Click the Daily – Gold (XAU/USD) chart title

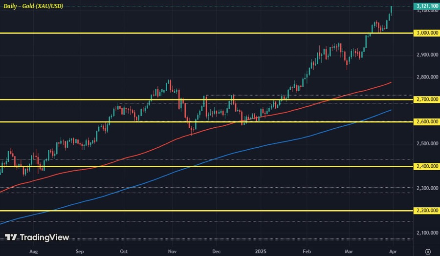pyautogui.click(x=33, y=6)
